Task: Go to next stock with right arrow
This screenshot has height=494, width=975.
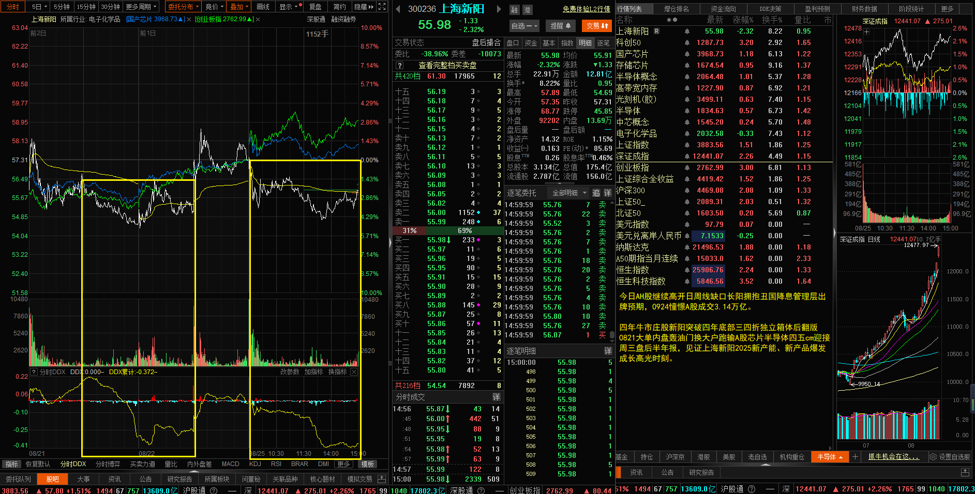Action: 499,9
